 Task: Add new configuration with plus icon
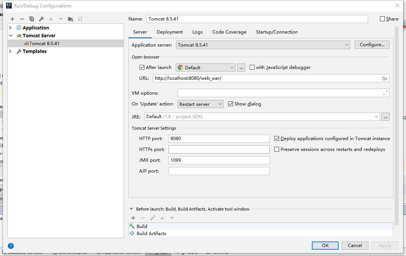[12, 19]
